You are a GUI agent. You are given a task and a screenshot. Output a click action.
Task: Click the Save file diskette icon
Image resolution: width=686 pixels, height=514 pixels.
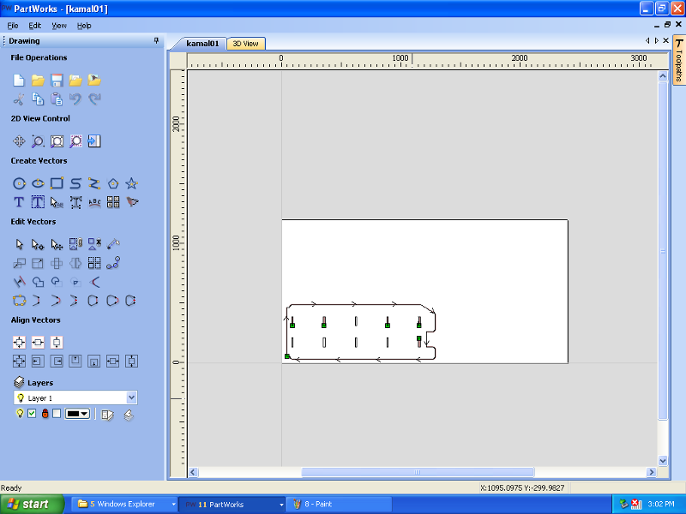click(x=57, y=81)
